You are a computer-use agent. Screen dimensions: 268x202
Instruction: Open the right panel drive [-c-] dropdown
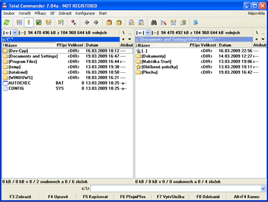pos(148,33)
